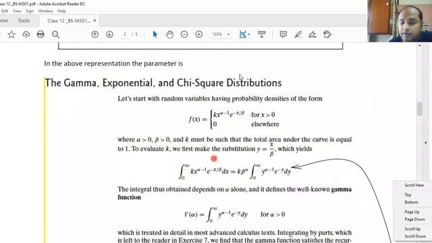This screenshot has height=243, width=432.
Task: Expand the fit page dropdown arrow
Action: pos(249,34)
